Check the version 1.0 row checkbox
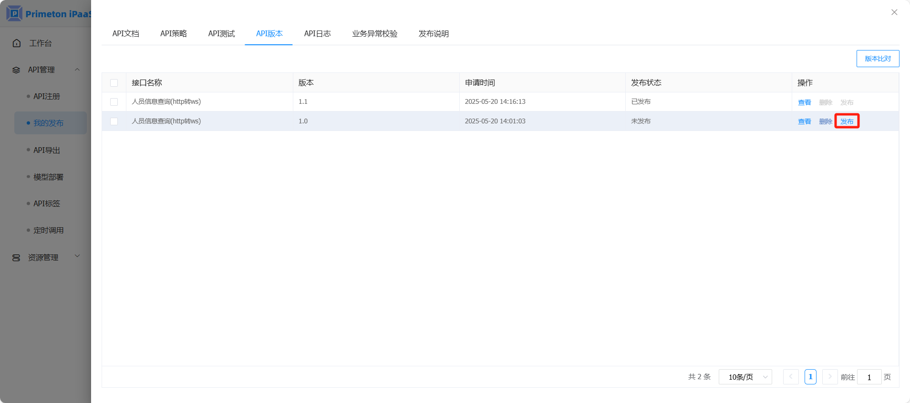This screenshot has height=403, width=910. coord(114,121)
